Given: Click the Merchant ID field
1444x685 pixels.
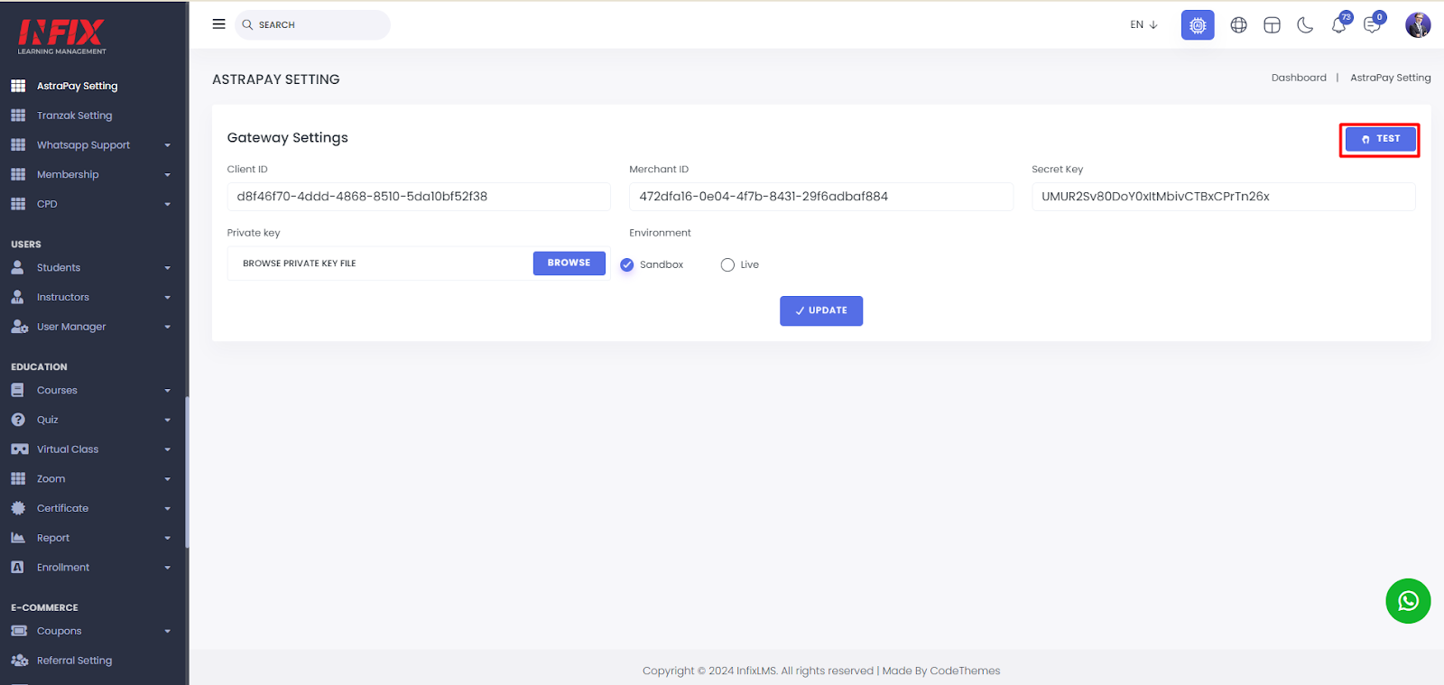Looking at the screenshot, I should tap(821, 197).
